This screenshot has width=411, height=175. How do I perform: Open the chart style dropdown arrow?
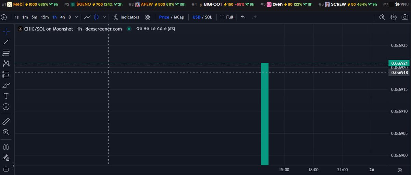(104, 17)
